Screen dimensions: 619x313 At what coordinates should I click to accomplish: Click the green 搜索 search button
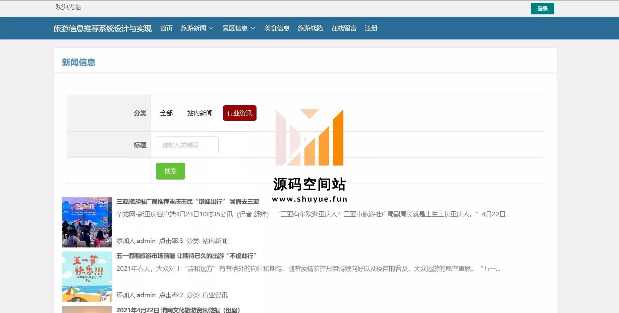click(x=170, y=171)
